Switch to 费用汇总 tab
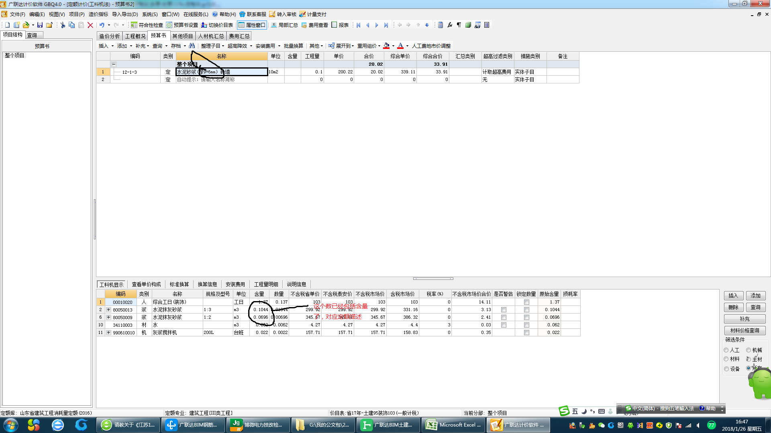771x433 pixels. [x=239, y=36]
